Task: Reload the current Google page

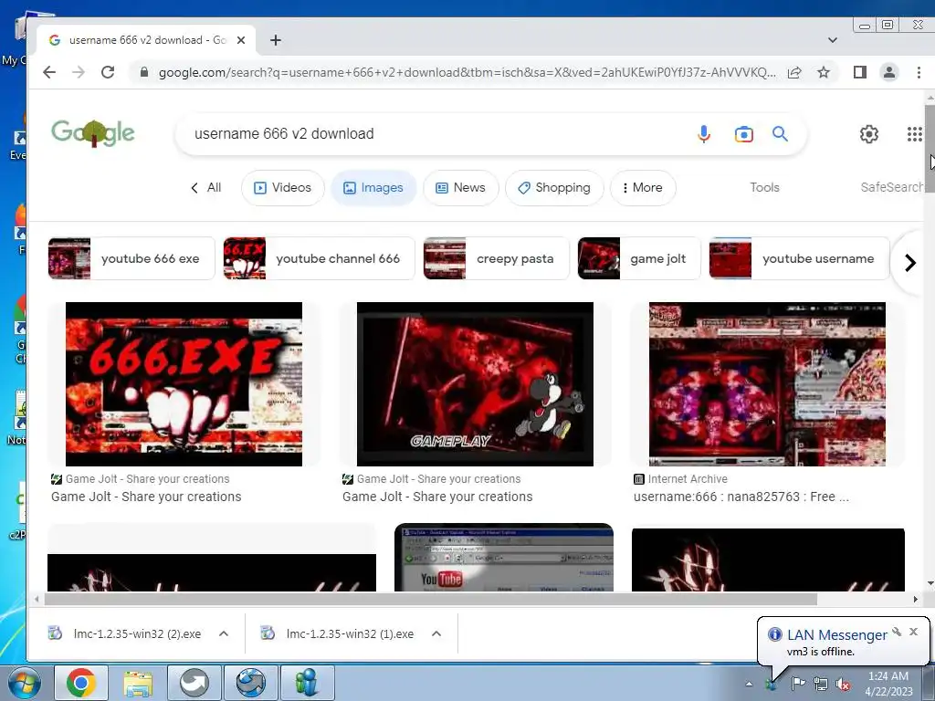Action: 108,73
